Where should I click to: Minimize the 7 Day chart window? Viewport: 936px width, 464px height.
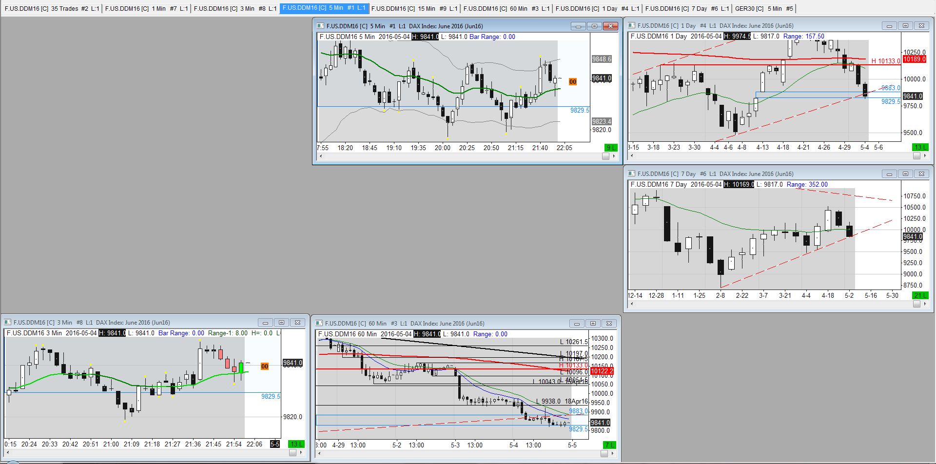tap(889, 174)
